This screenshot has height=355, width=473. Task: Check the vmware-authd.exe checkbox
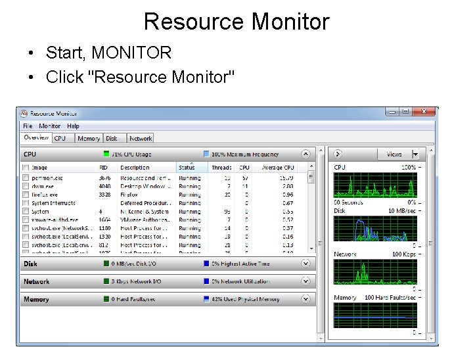coord(26,220)
